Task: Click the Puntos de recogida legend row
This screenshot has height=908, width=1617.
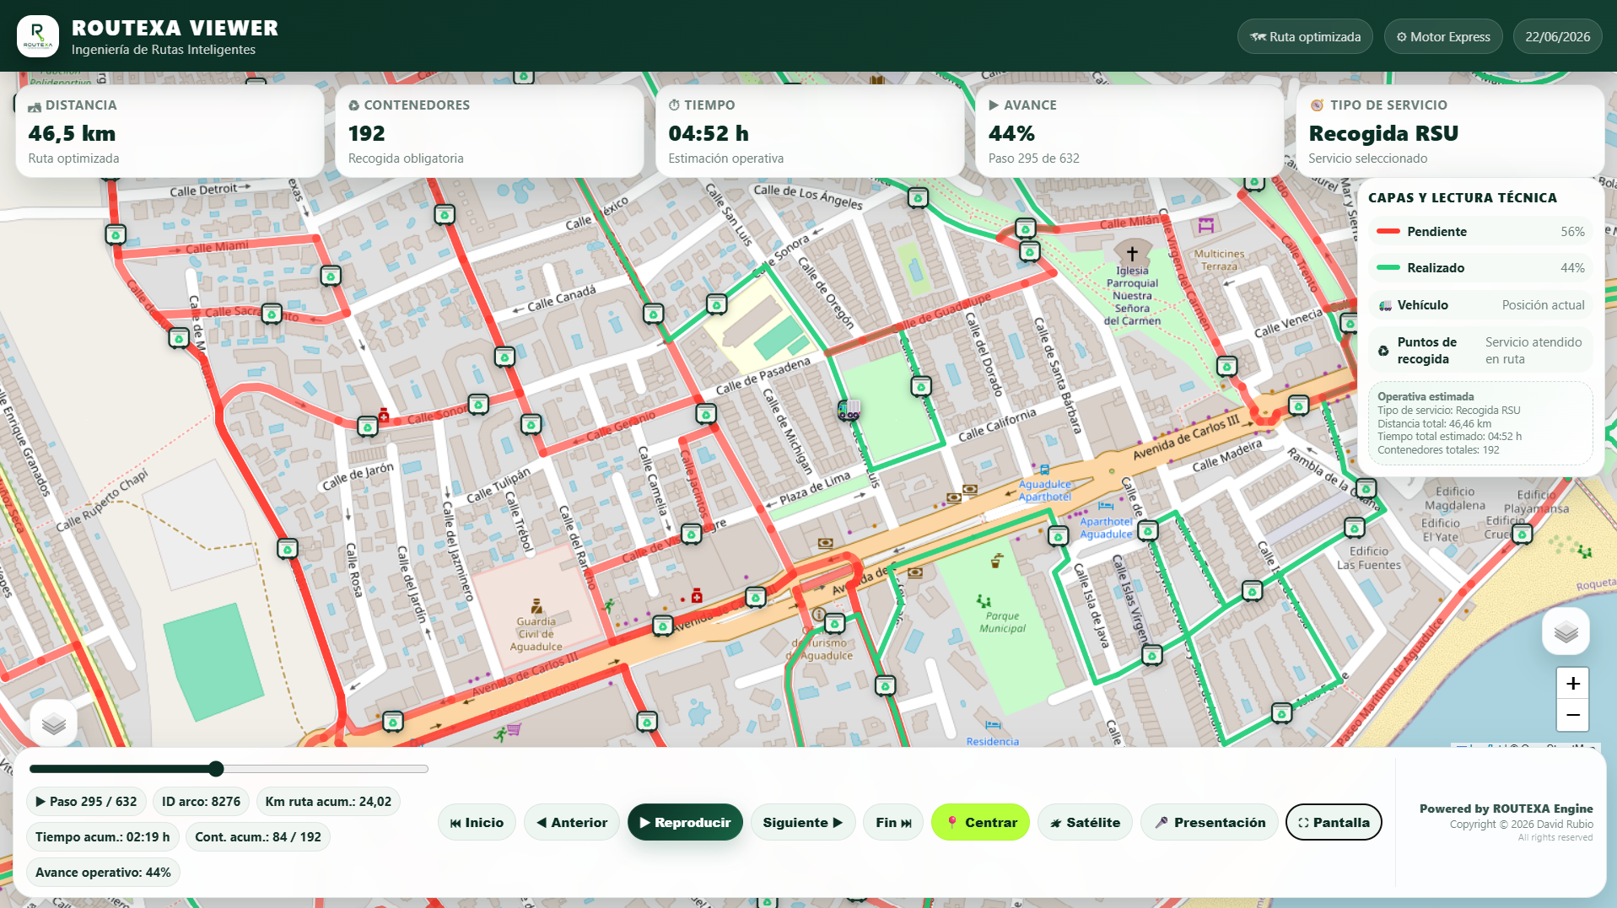Action: 1480,350
